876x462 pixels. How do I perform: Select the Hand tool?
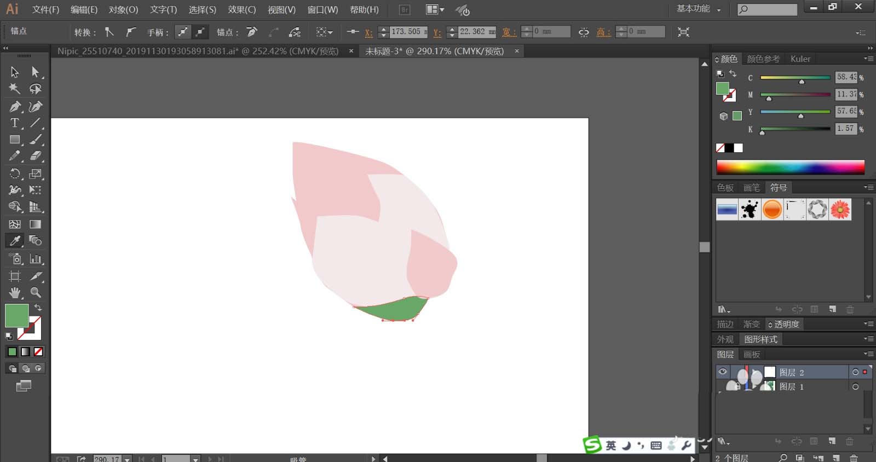point(15,292)
